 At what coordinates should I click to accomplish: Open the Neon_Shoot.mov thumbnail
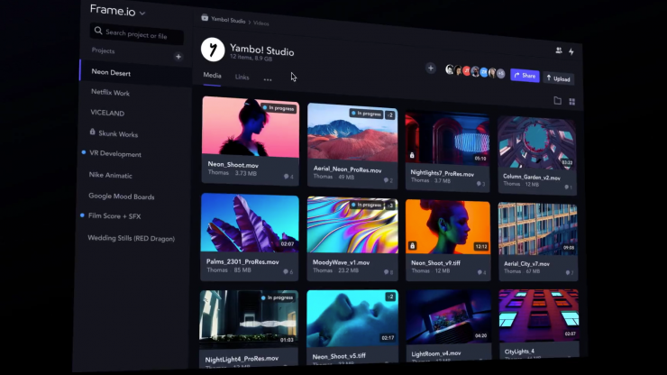(x=250, y=126)
